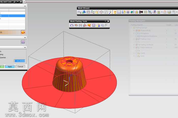Click the Patch Surface icon in Mold Parting Tools
The height and width of the screenshot is (118, 178).
[76, 25]
